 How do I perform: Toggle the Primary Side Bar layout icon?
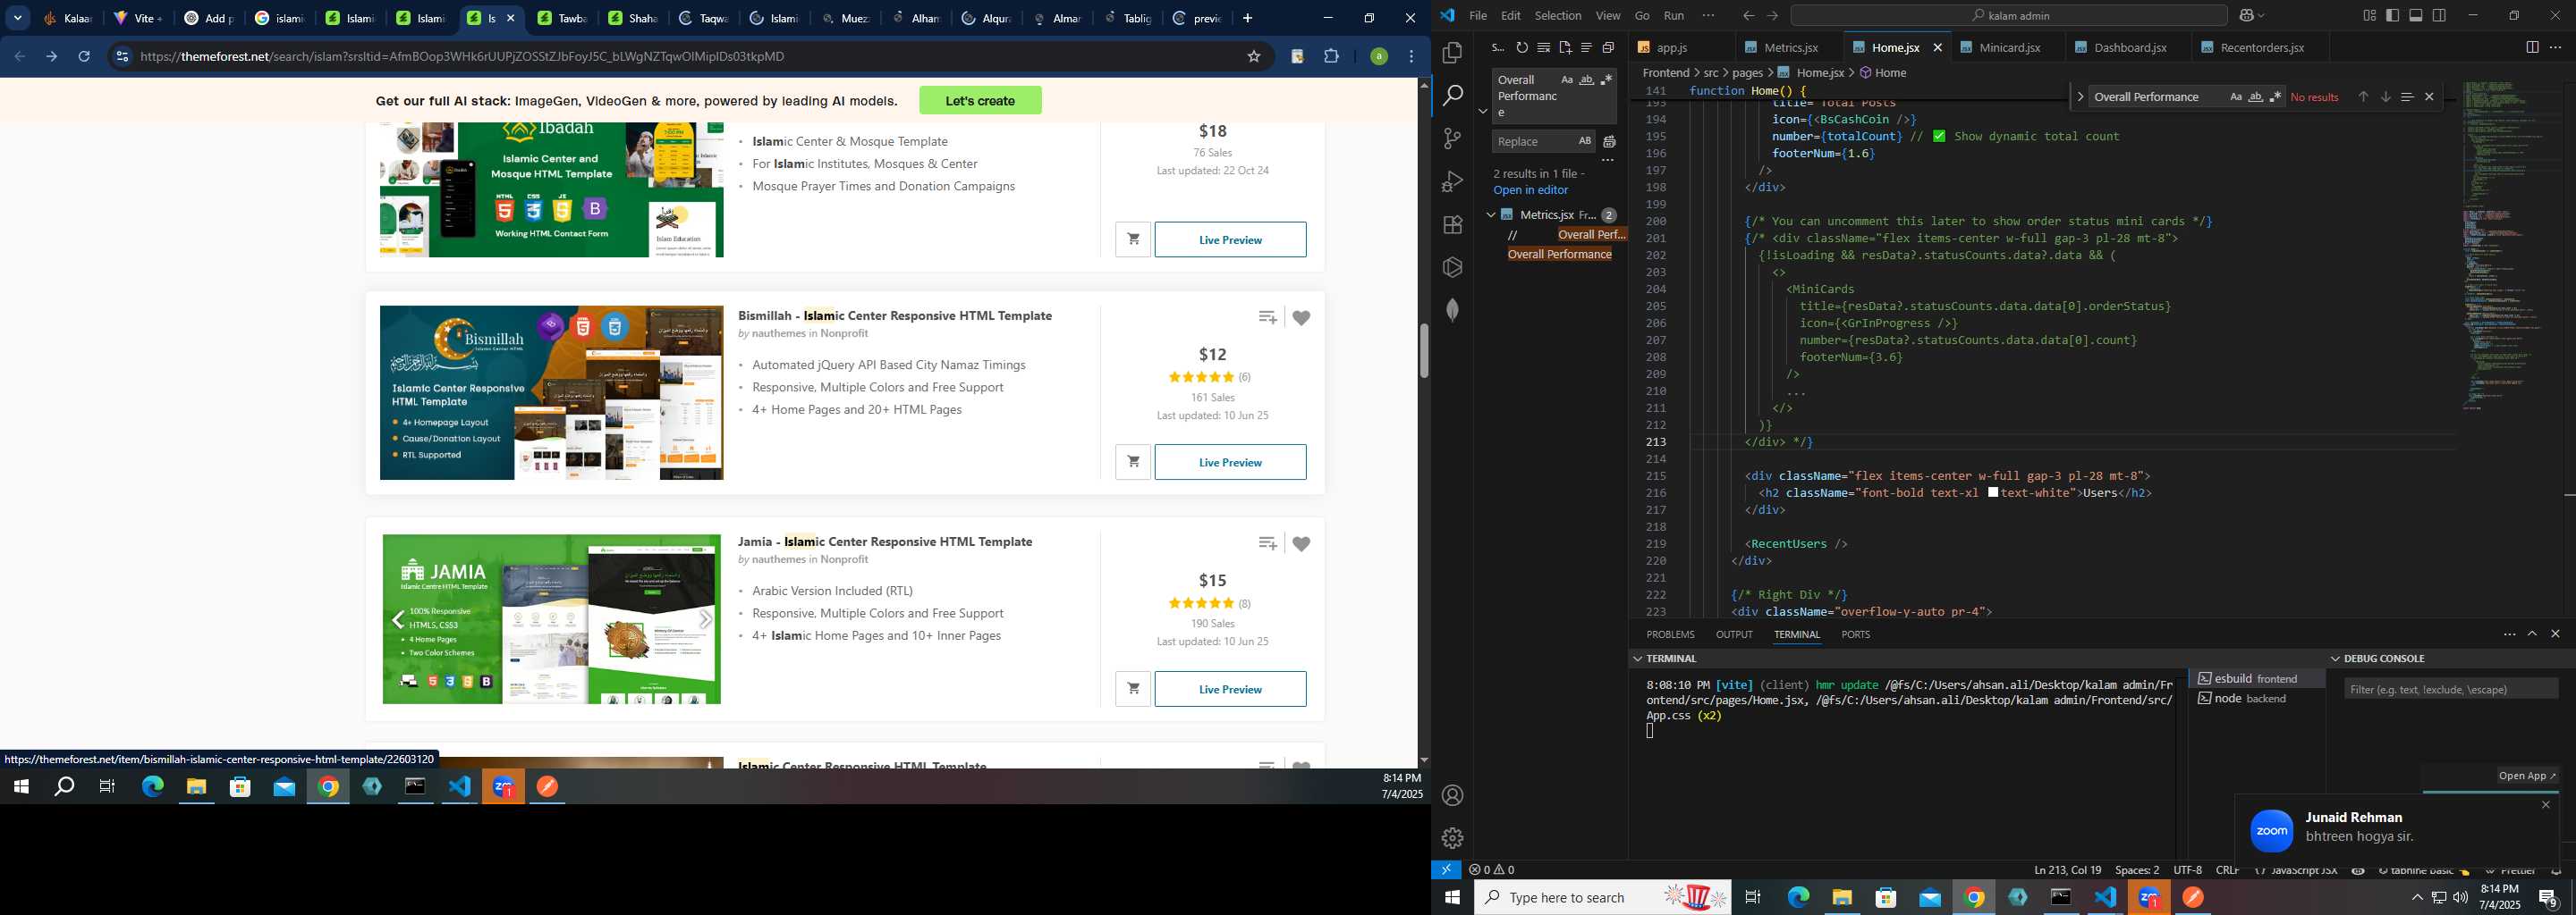click(2392, 16)
